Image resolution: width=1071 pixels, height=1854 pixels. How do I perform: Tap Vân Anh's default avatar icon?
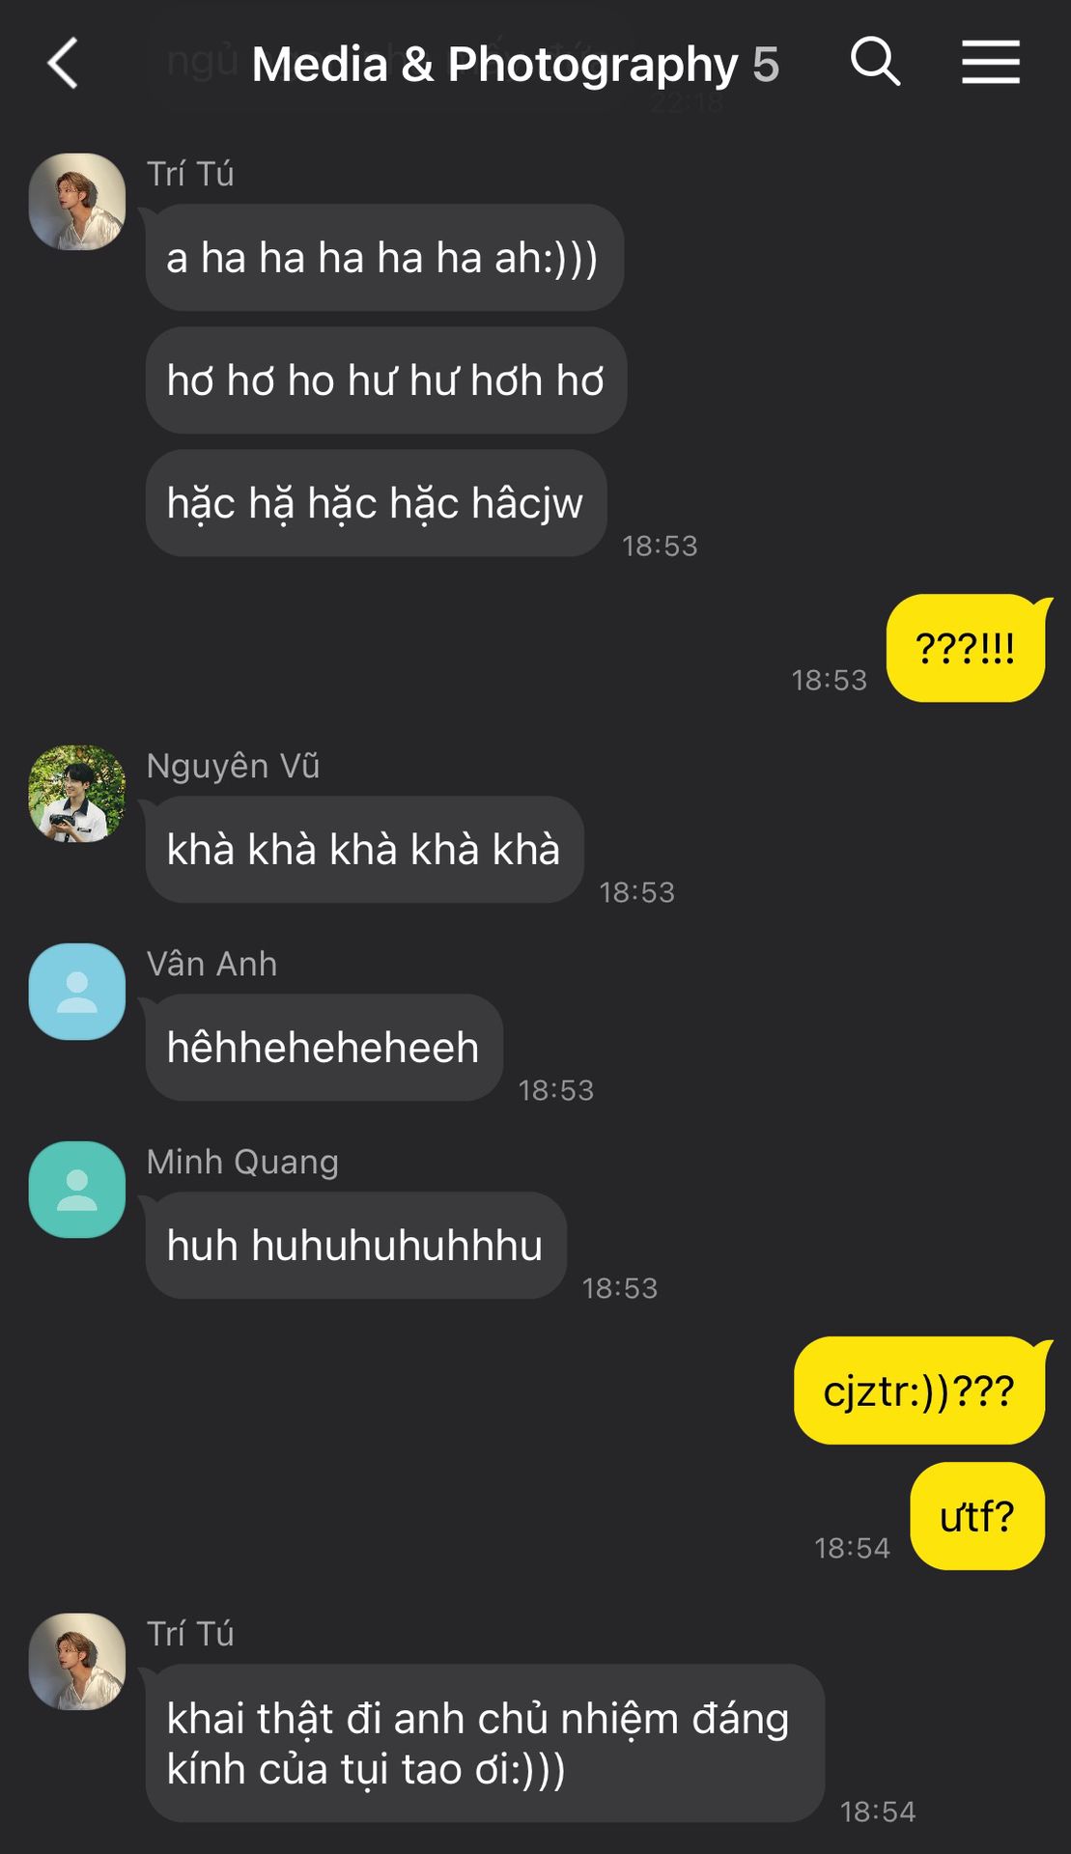click(77, 992)
